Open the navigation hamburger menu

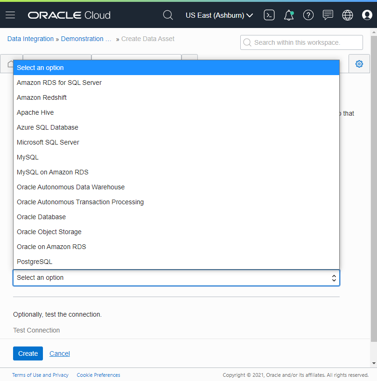tap(10, 14)
